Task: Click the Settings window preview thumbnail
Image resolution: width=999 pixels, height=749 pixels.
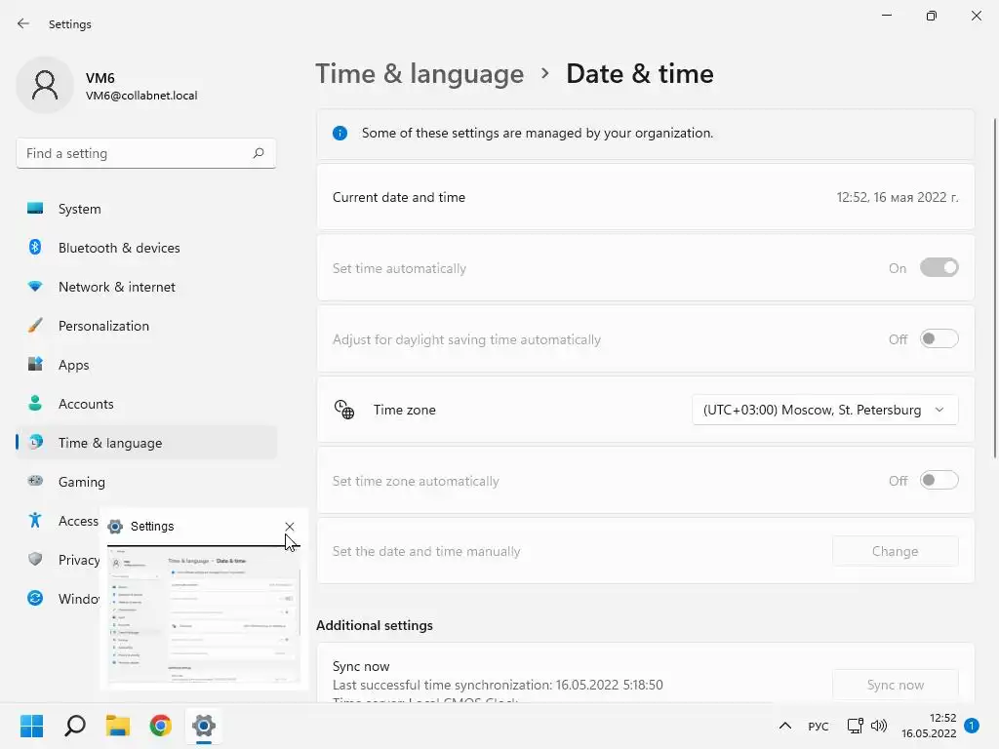Action: [204, 614]
